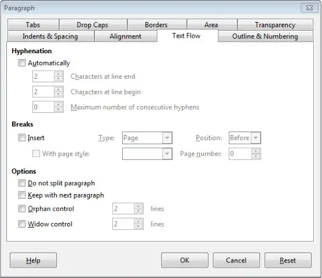Click the Characters at line begin field
322x278 pixels.
(48, 92)
